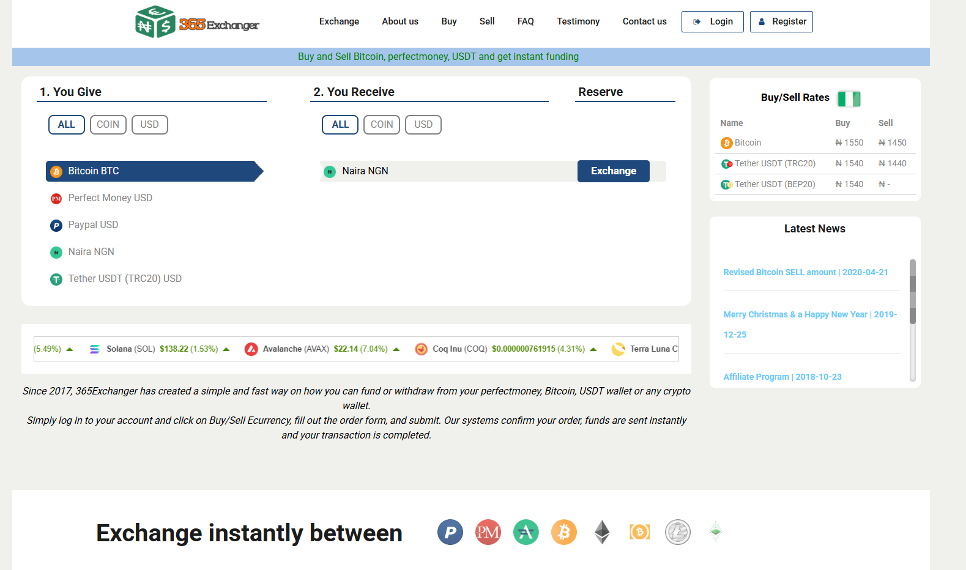
Task: Open the Testimony page
Action: click(578, 21)
